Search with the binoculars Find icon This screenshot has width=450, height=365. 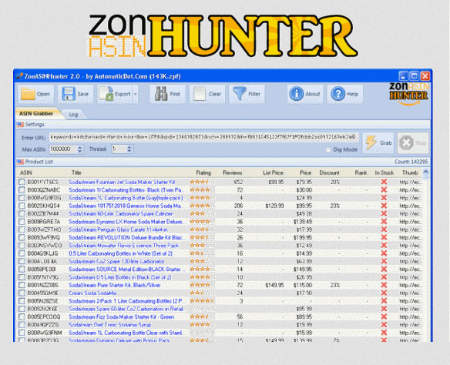point(167,94)
